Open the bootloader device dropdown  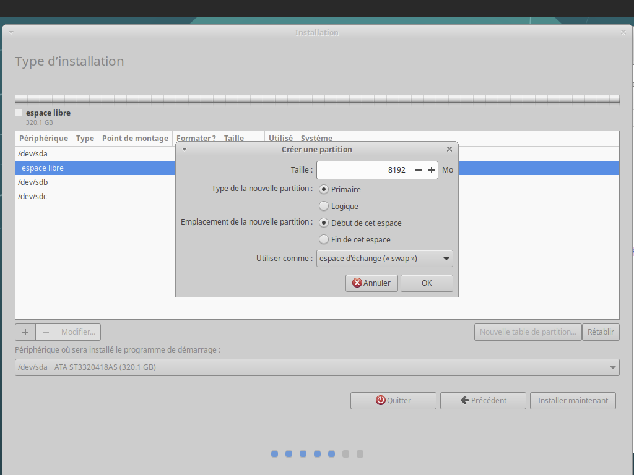click(317, 367)
